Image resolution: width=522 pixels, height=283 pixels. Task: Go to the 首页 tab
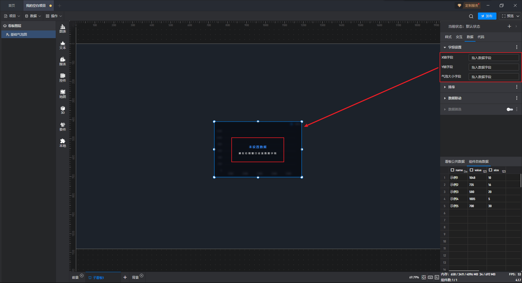coord(12,5)
